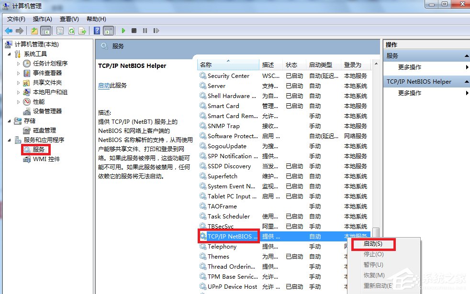470x294 pixels.
Task: Sort services by the 状态 column header
Action: (292, 65)
